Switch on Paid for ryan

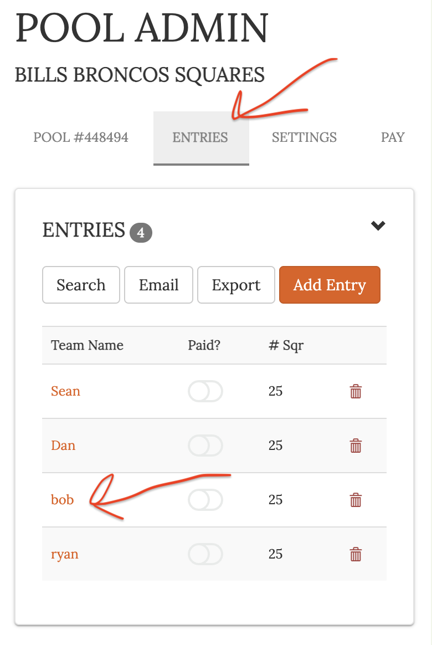pyautogui.click(x=205, y=554)
